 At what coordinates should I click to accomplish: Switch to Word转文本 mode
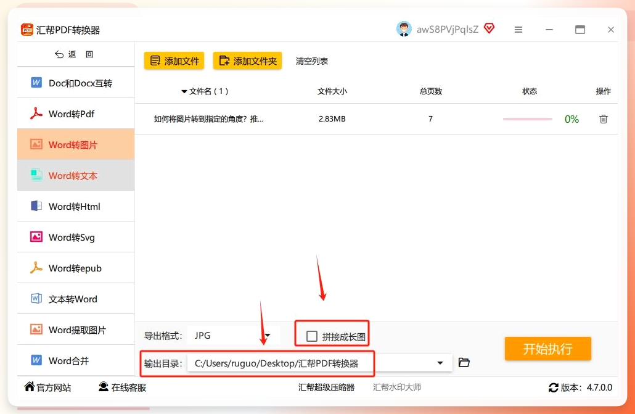[76, 175]
